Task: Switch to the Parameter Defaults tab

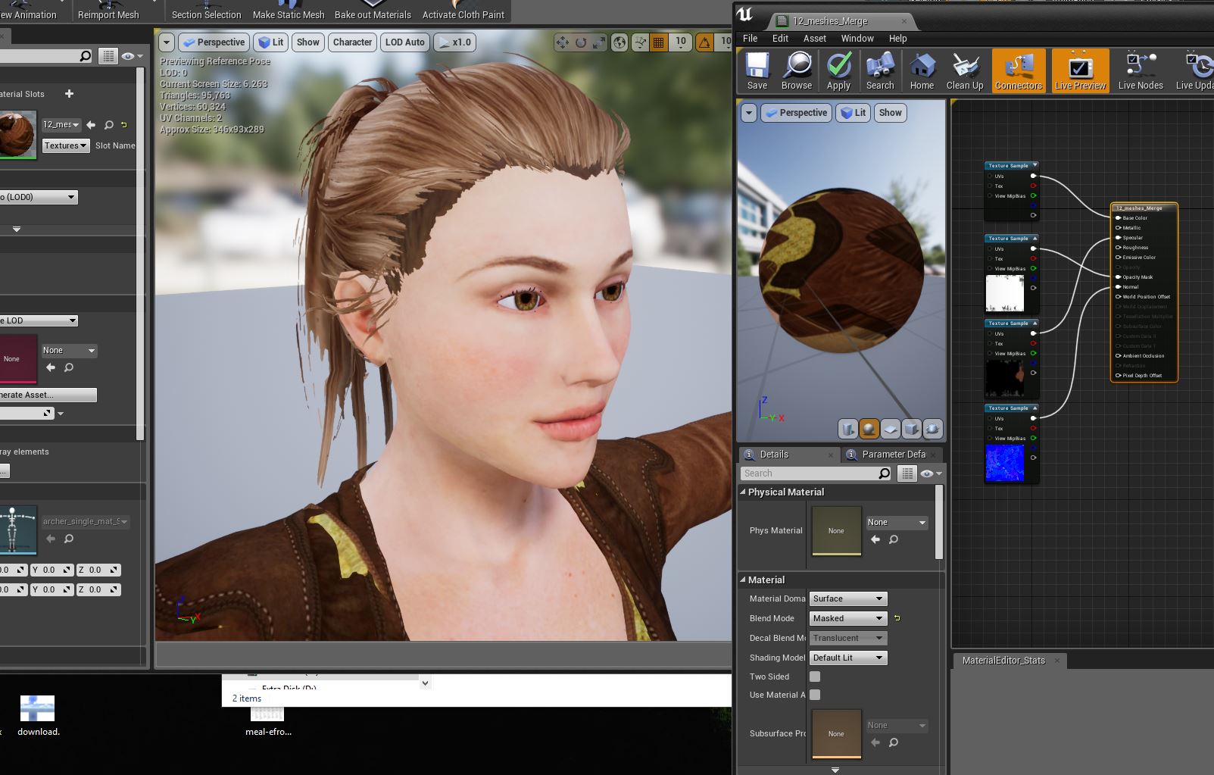Action: [893, 455]
